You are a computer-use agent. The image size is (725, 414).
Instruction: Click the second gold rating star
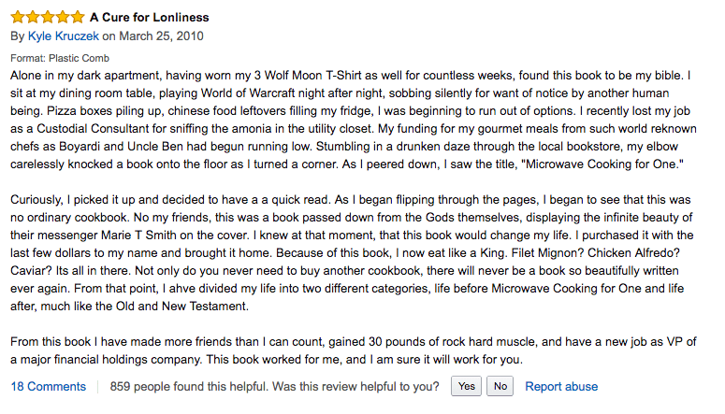coord(33,17)
